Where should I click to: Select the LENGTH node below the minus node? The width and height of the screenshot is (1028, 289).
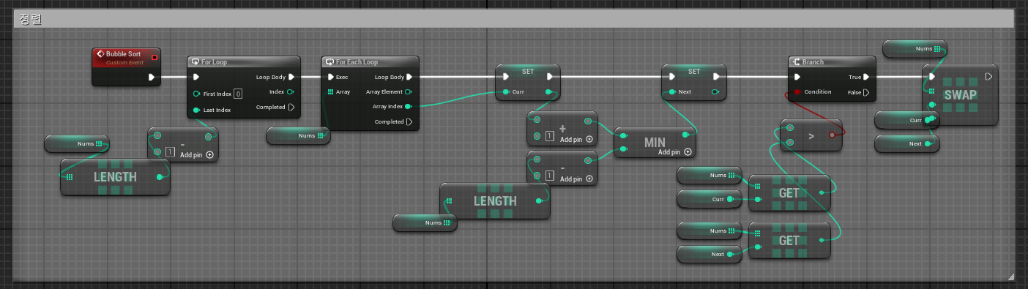point(495,201)
